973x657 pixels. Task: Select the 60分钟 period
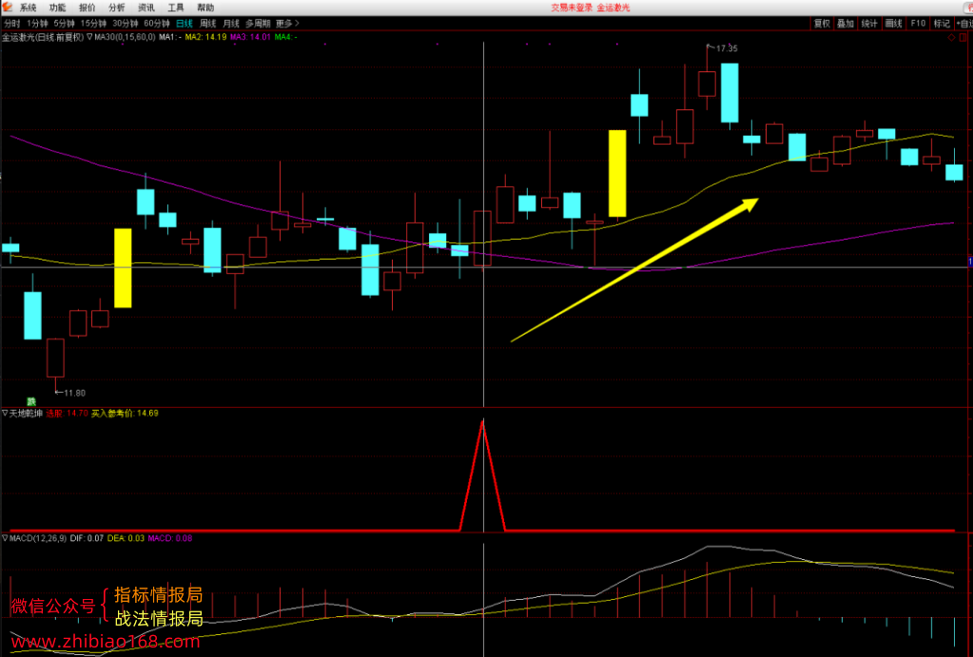[157, 24]
